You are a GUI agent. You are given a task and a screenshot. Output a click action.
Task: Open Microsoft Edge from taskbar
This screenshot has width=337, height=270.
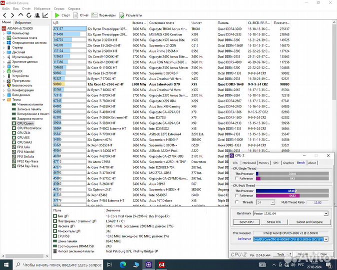click(123, 264)
